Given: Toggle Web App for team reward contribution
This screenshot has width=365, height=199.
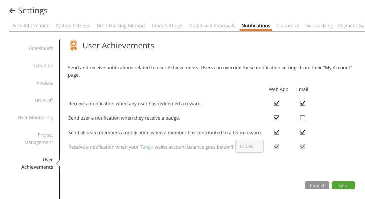Looking at the screenshot, I should click(x=277, y=132).
